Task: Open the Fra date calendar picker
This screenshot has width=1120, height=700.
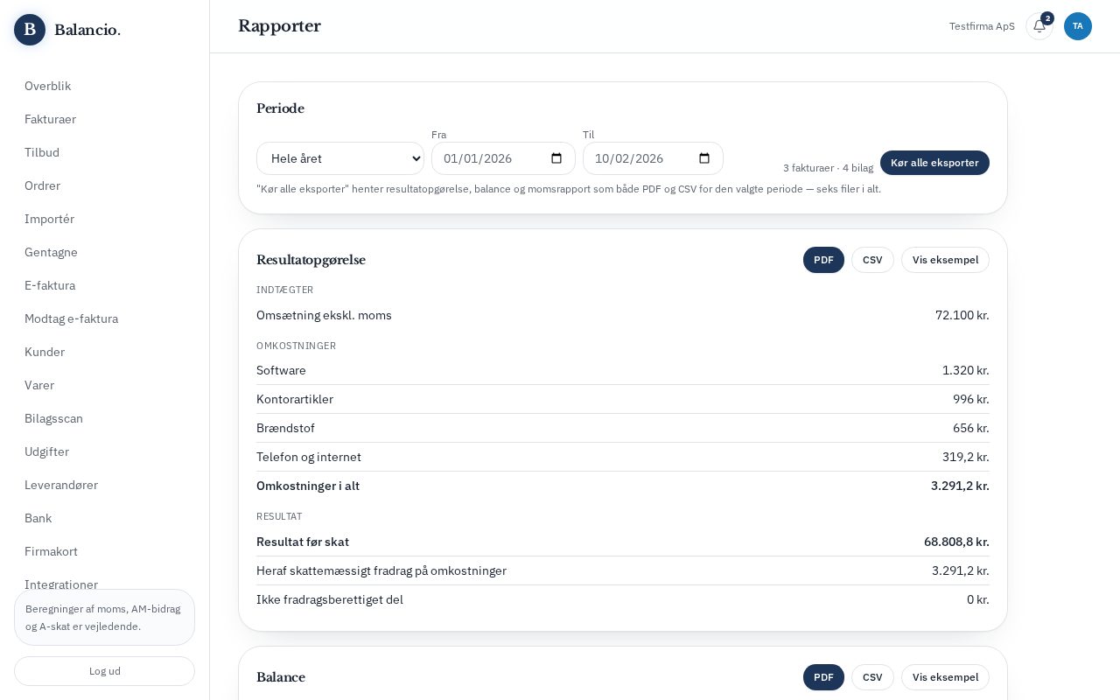Action: click(x=556, y=158)
